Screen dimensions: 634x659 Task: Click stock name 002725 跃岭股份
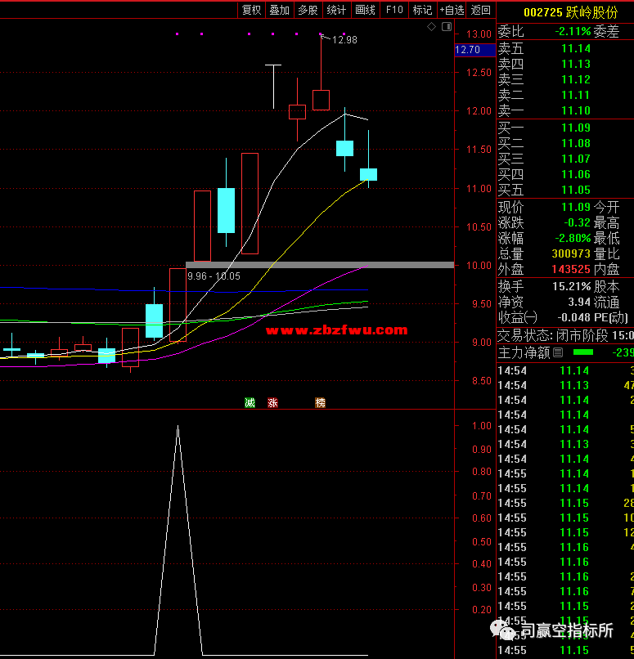565,11
